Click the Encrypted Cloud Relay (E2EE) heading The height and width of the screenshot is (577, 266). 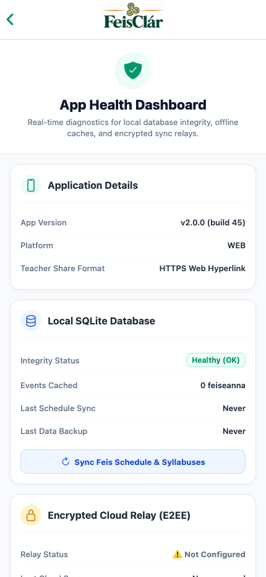[x=119, y=515]
